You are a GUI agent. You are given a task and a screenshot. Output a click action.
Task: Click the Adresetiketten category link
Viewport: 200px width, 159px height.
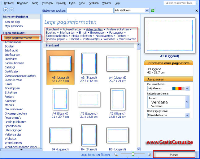coord(72,29)
